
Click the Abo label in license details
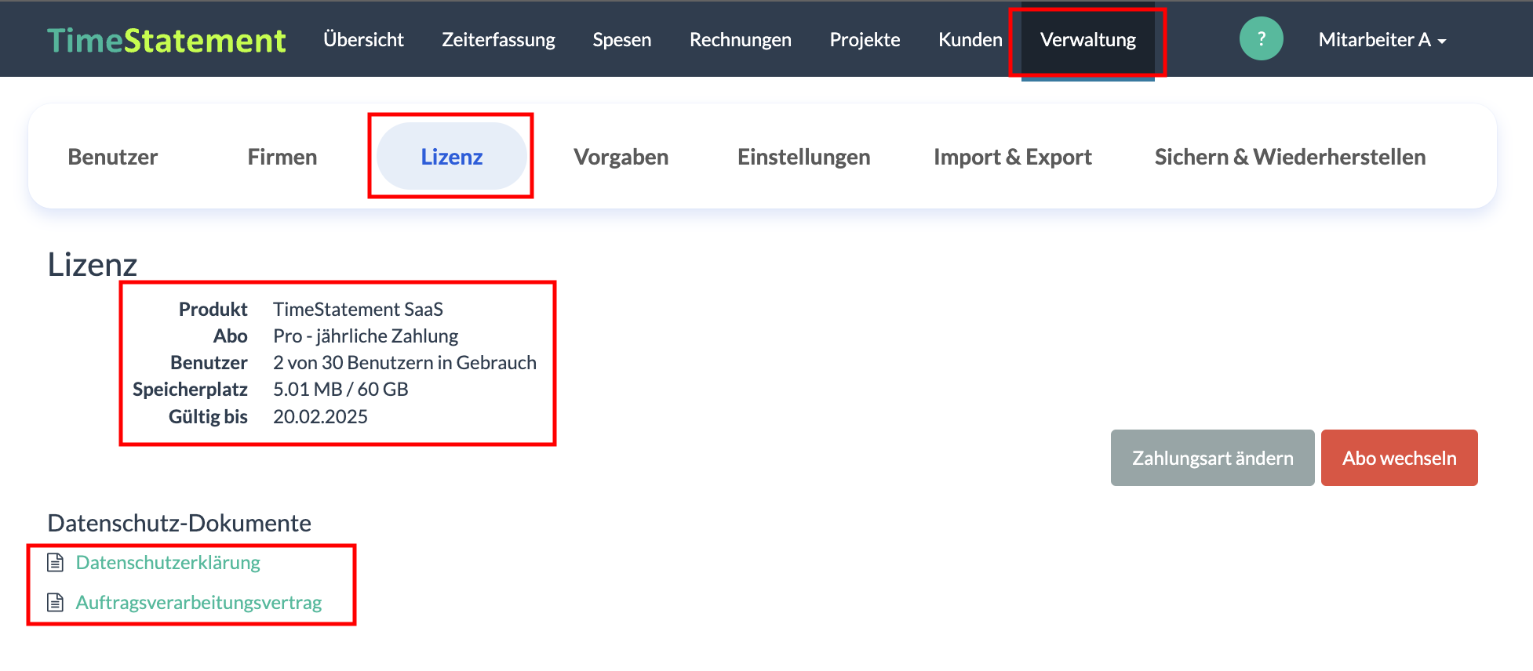click(x=230, y=336)
